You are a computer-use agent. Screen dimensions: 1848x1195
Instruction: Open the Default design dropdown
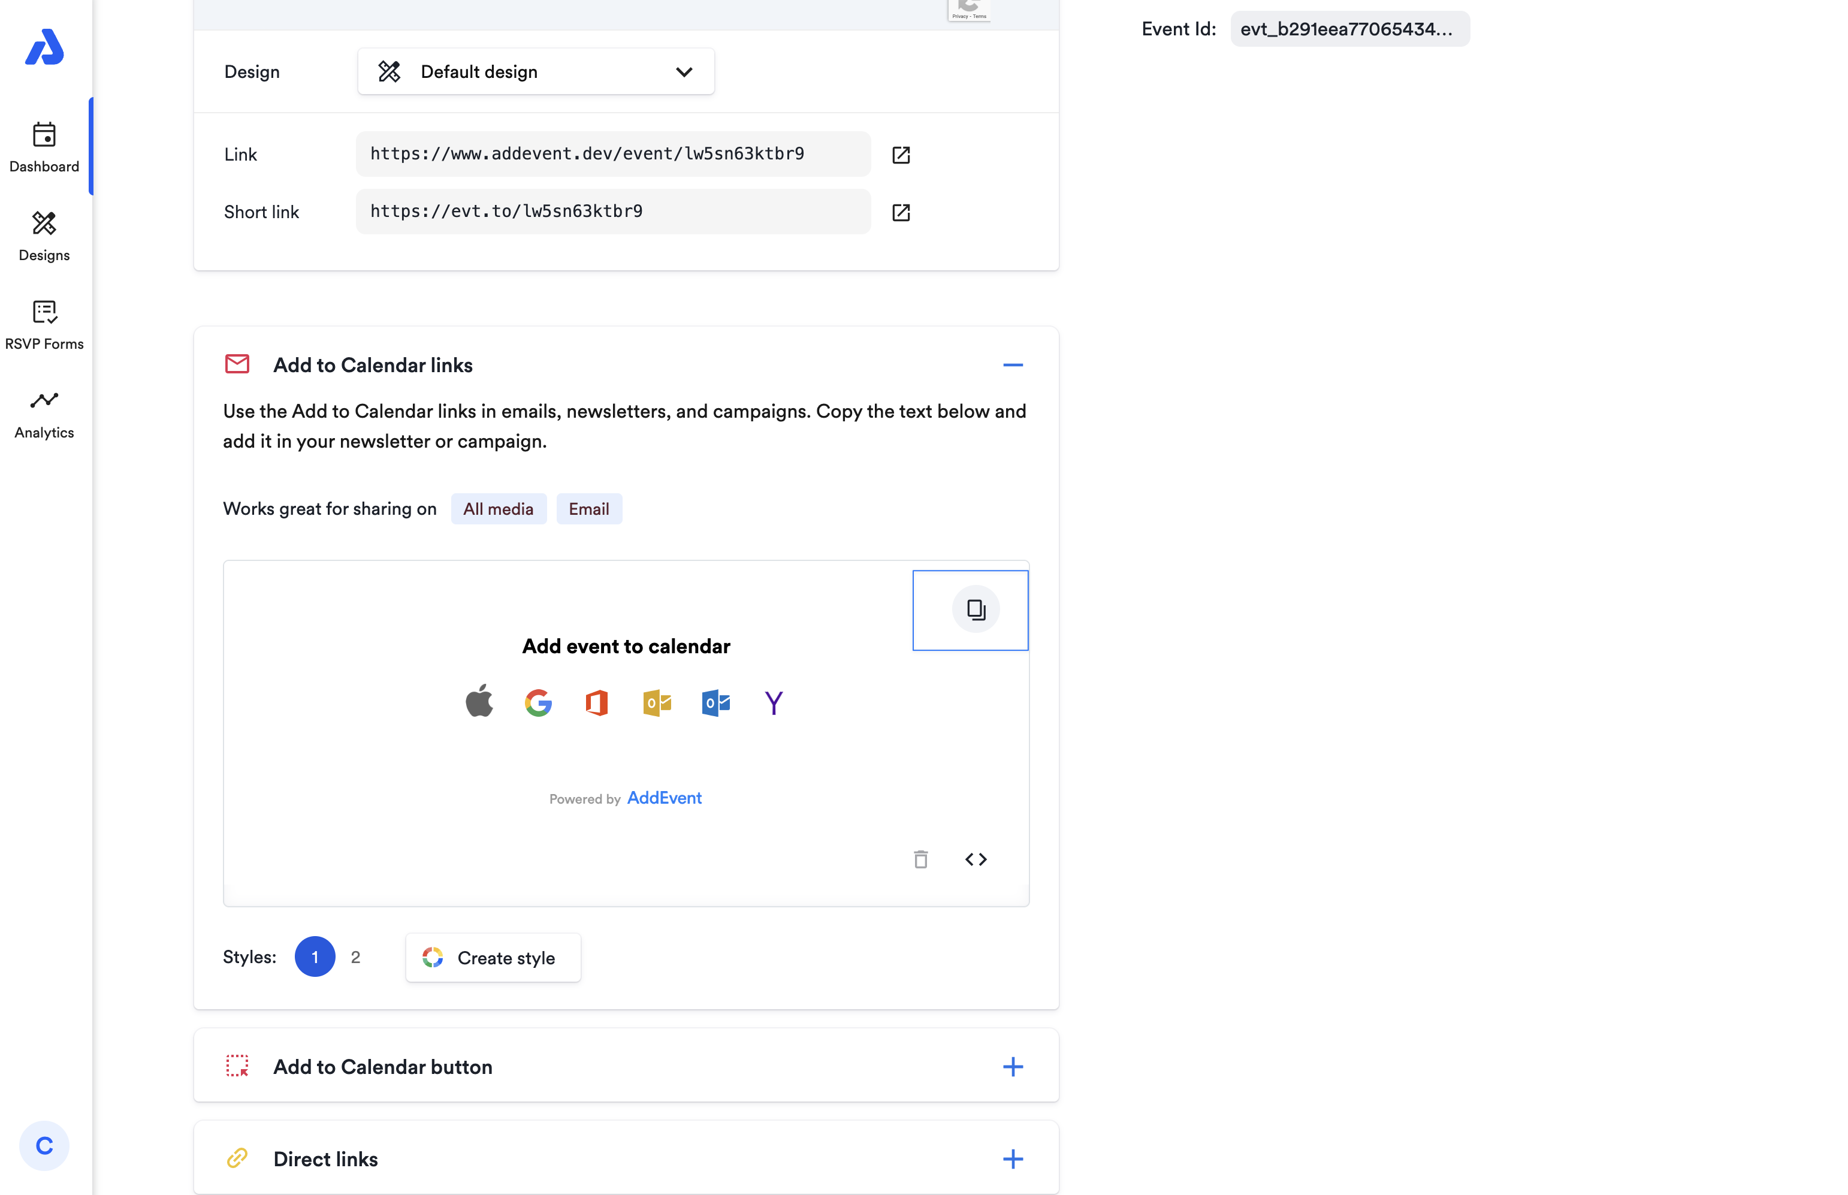pos(535,71)
